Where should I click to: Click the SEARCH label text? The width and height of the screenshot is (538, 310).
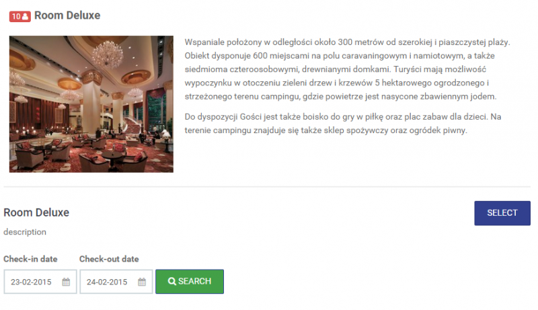point(194,281)
